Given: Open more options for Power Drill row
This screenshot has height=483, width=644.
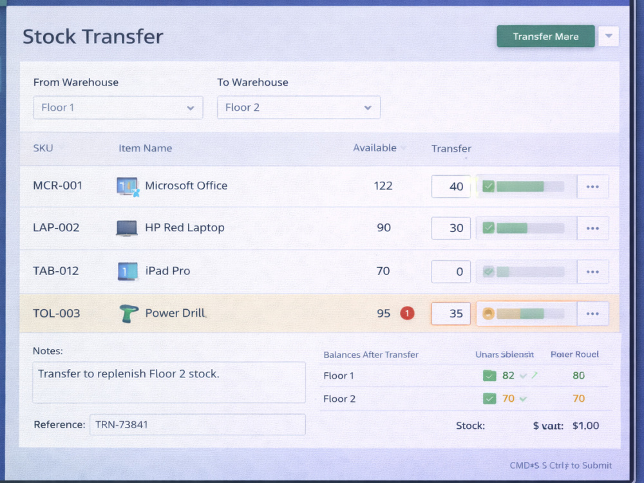Looking at the screenshot, I should 592,314.
